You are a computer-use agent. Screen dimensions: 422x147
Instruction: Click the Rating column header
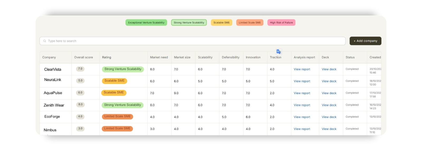click(x=107, y=57)
